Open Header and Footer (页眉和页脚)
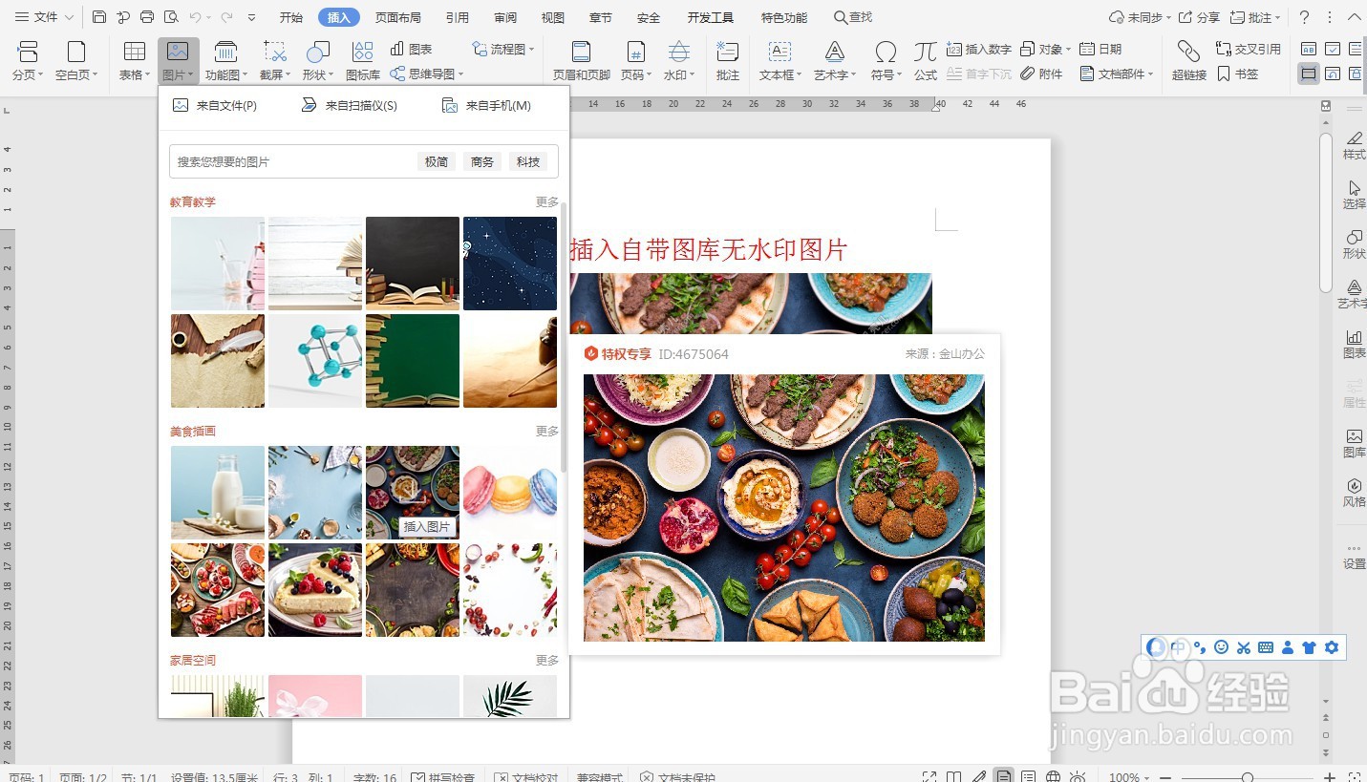 [x=581, y=60]
